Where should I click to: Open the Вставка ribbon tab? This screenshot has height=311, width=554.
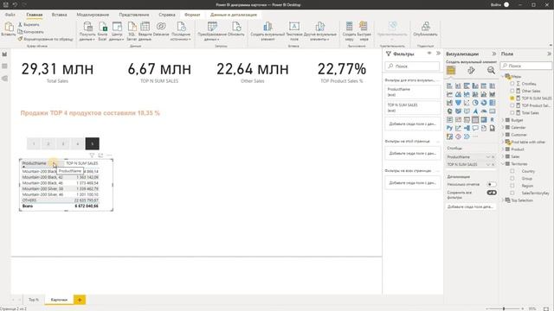click(60, 15)
